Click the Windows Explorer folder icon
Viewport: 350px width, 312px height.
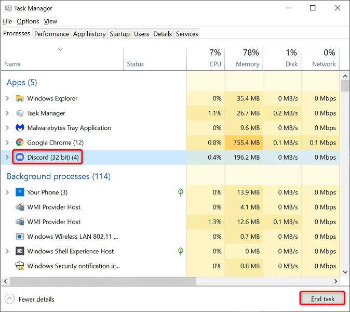[20, 98]
